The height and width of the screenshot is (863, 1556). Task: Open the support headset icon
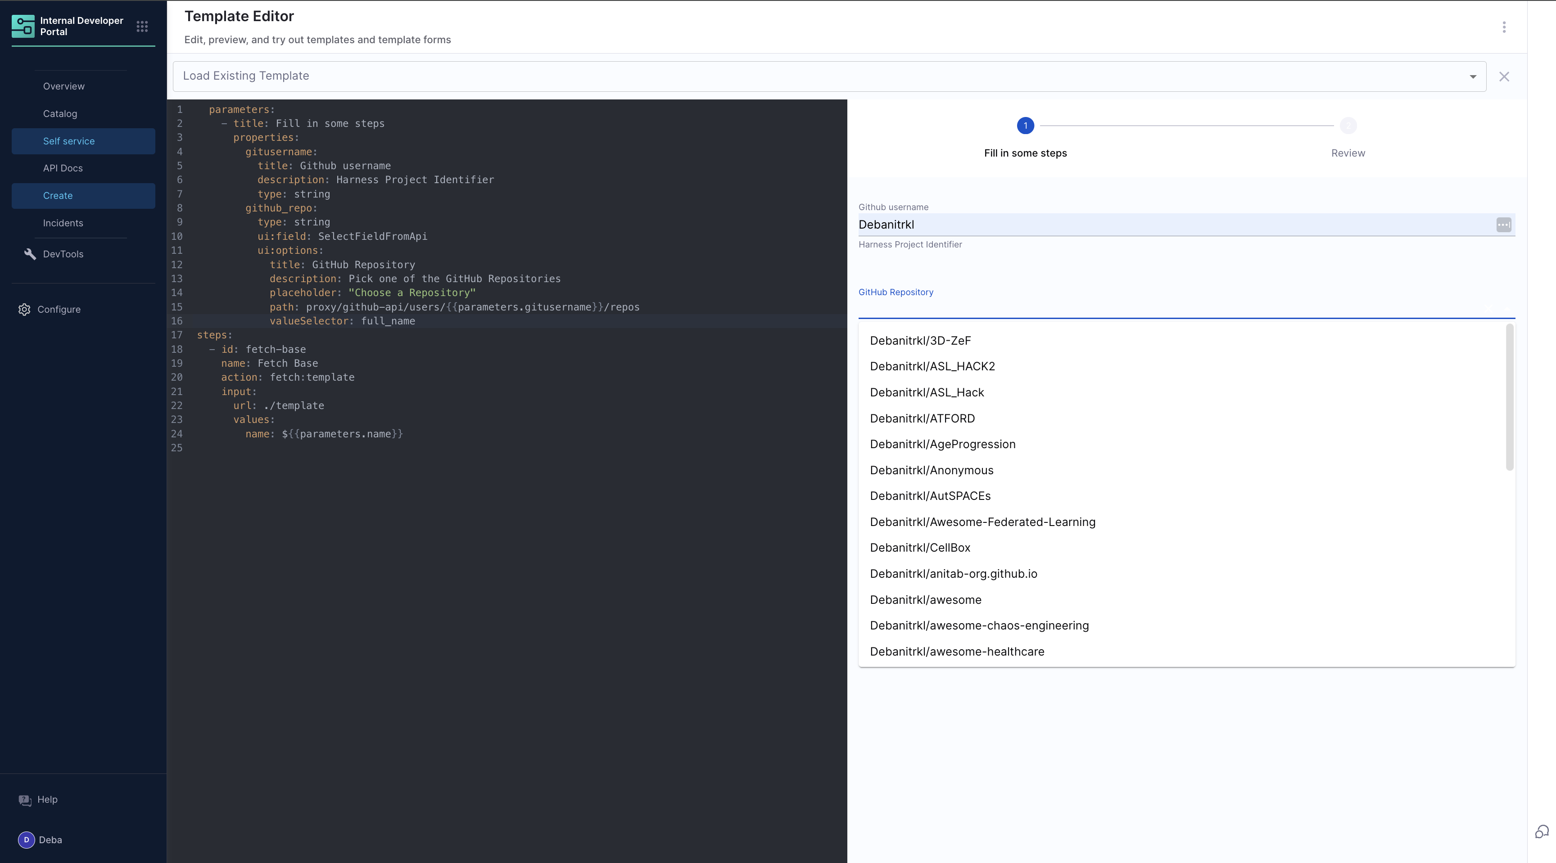1542,832
